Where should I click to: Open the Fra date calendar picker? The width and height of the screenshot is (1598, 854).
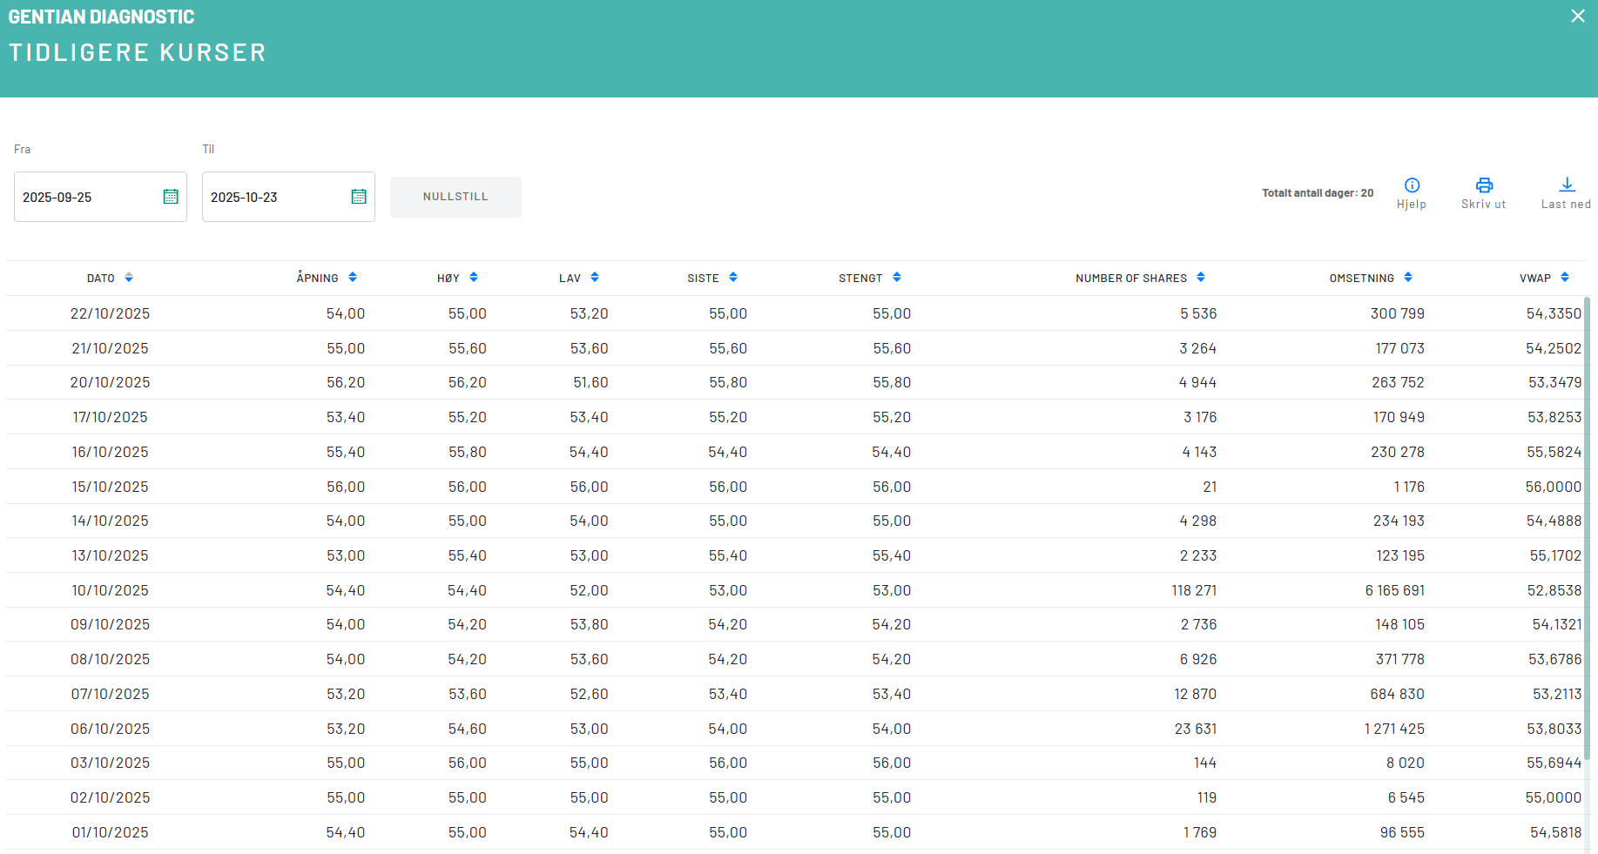[x=171, y=197]
